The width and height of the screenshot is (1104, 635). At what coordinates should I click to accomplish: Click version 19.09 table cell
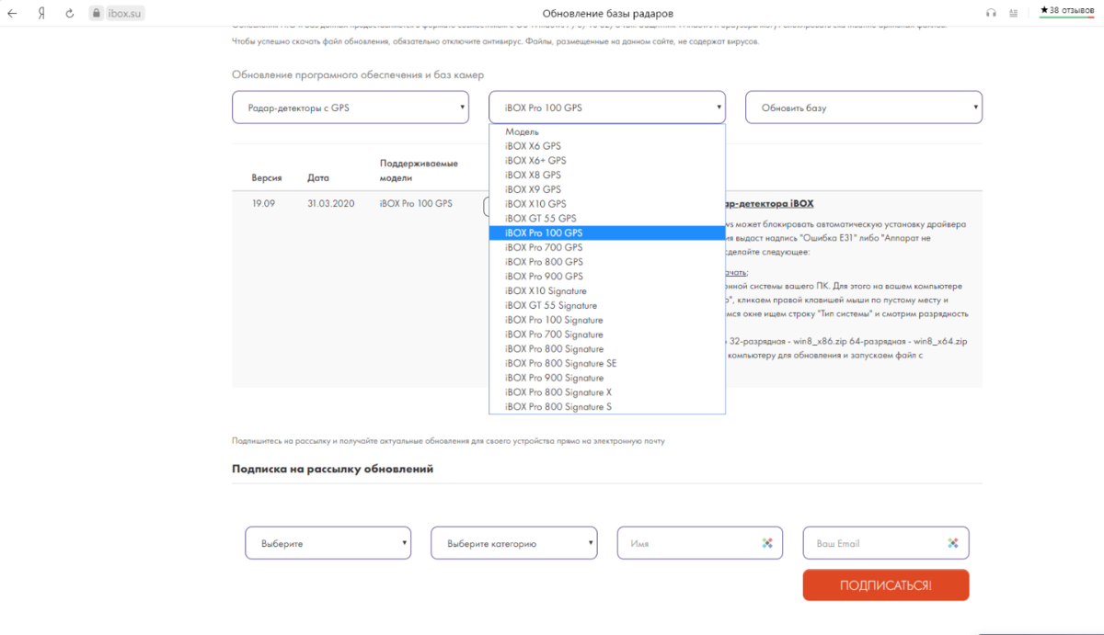pyautogui.click(x=263, y=204)
